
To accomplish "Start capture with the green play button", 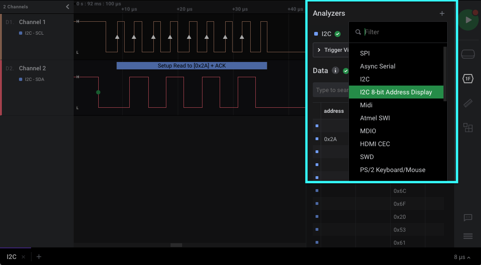I will [468, 20].
